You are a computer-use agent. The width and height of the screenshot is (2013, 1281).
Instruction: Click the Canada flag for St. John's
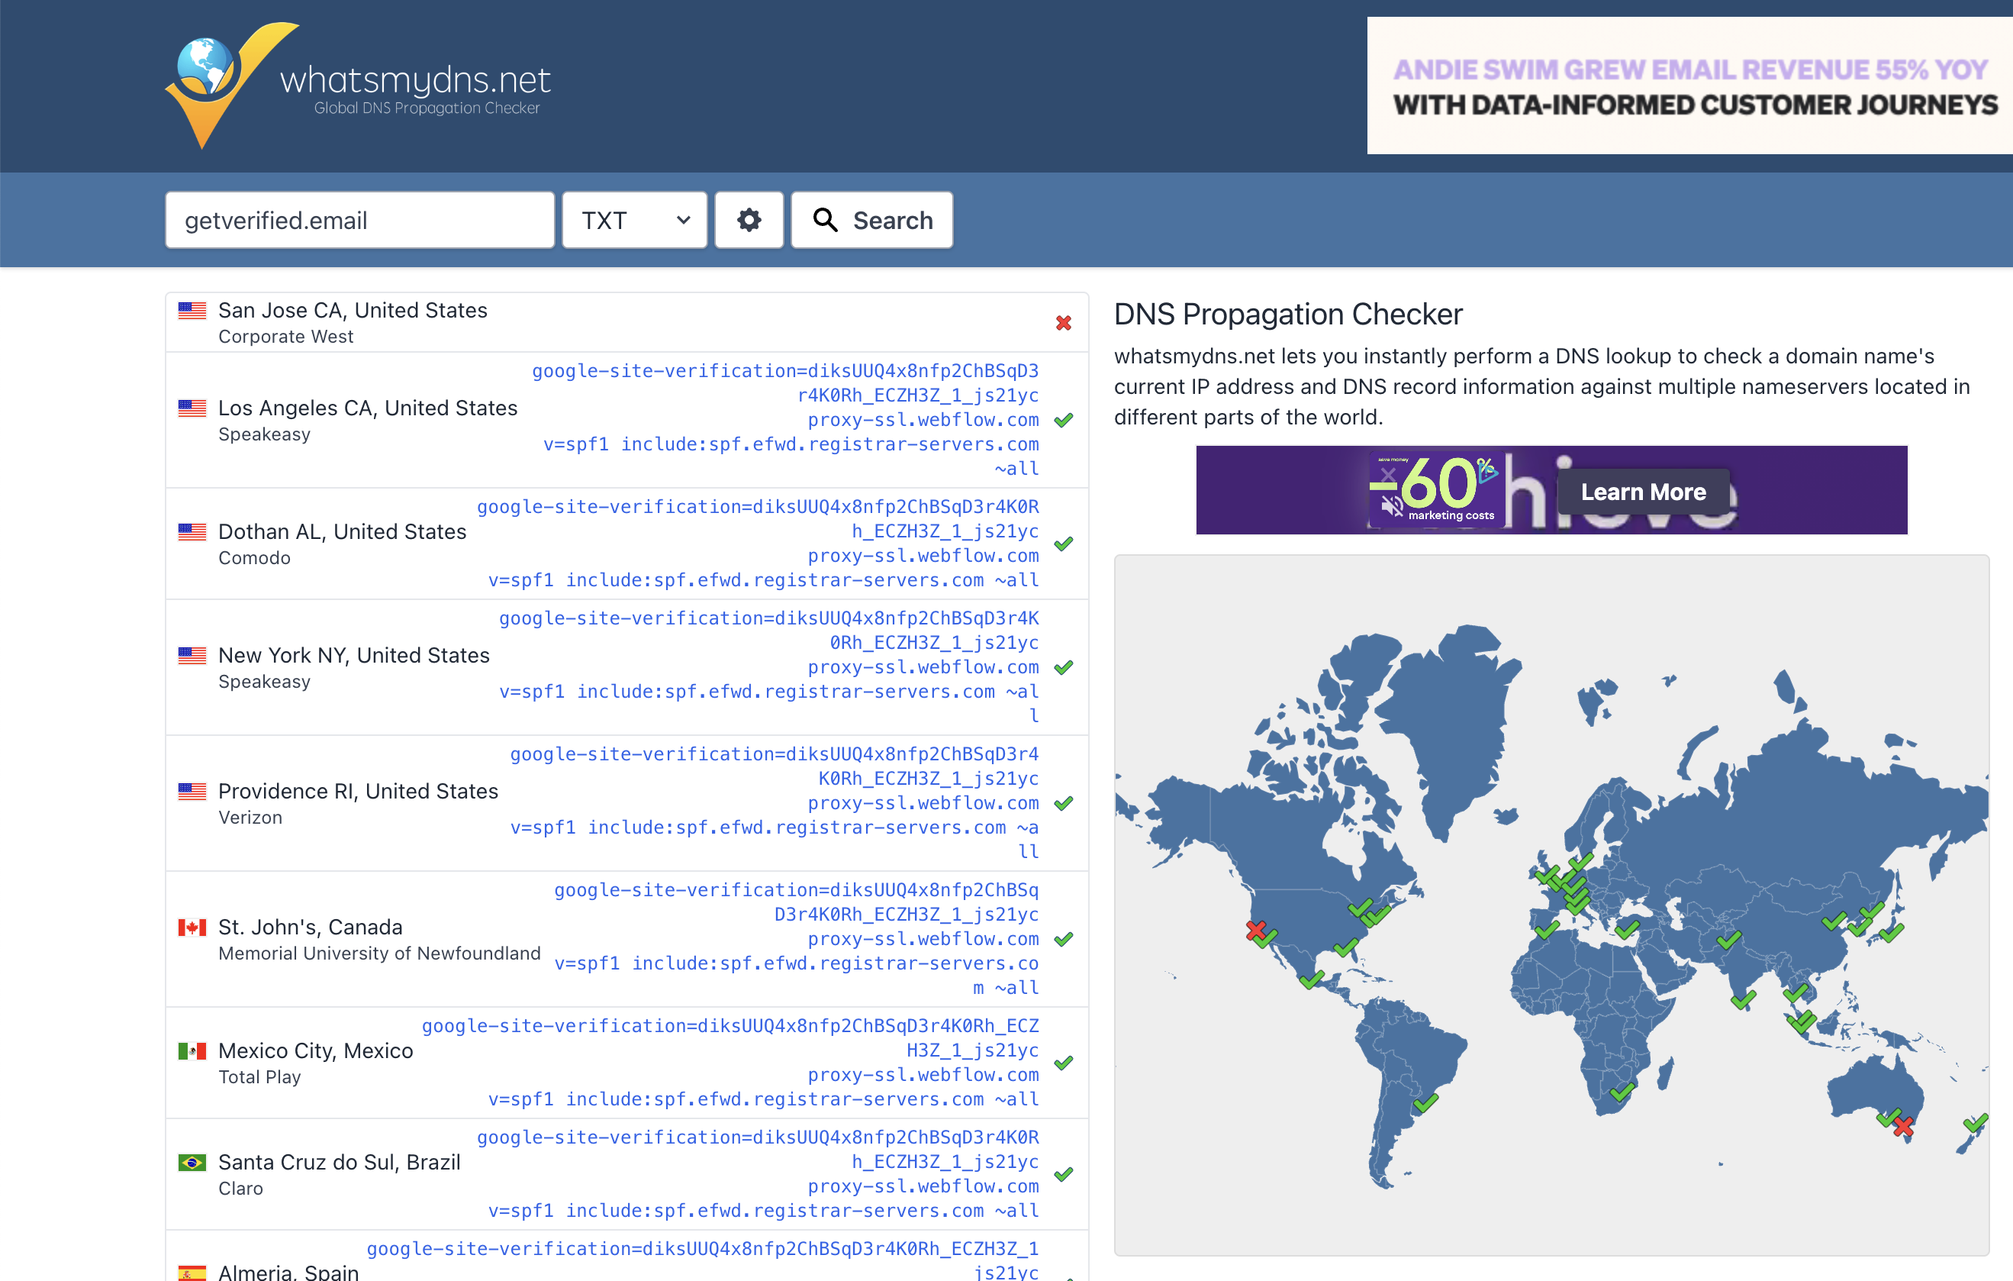click(x=192, y=928)
